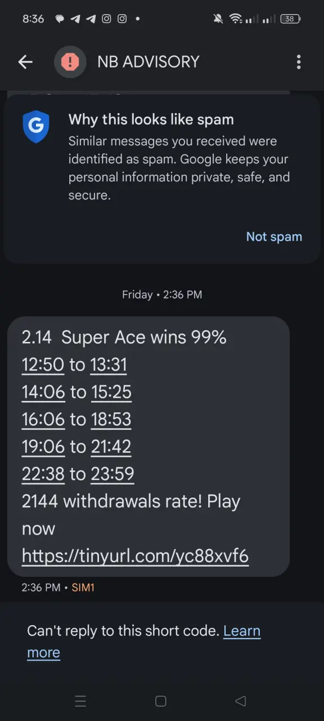Tap the 16:06 time link
324x721 pixels.
coord(43,419)
